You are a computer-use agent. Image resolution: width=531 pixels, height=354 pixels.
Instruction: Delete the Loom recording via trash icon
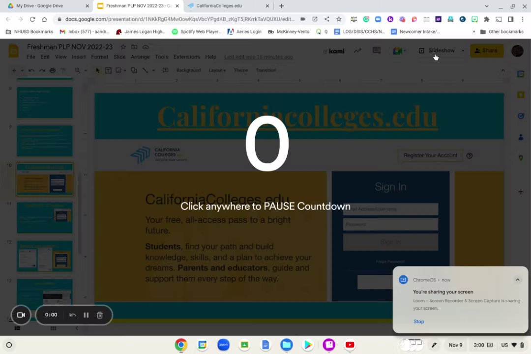pos(99,315)
